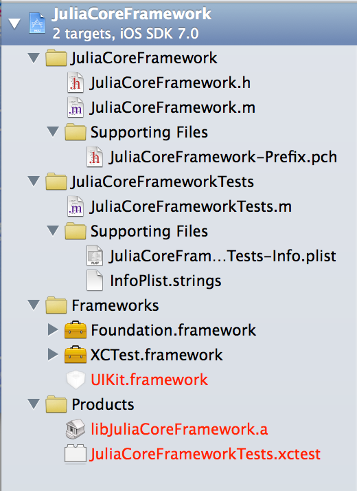Select the Frameworks group folder
Image resolution: width=357 pixels, height=491 pixels.
pyautogui.click(x=115, y=305)
